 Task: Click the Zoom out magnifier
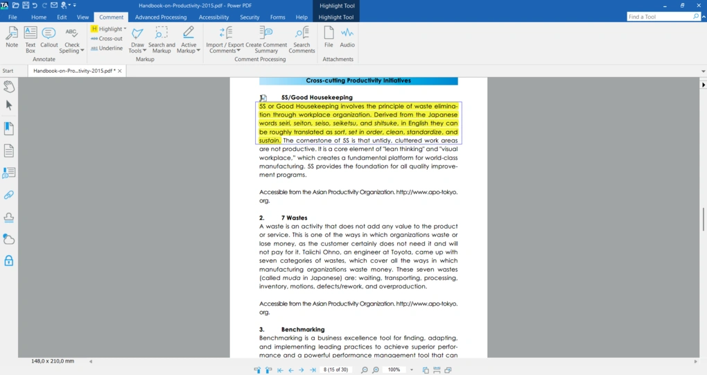[x=365, y=370]
